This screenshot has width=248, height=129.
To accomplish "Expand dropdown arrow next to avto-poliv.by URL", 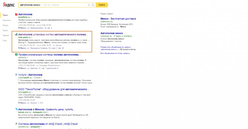I will [32, 37].
